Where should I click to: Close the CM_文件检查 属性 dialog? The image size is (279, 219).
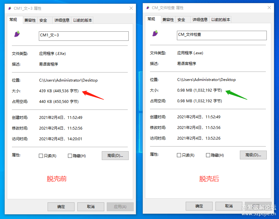[x=268, y=8]
